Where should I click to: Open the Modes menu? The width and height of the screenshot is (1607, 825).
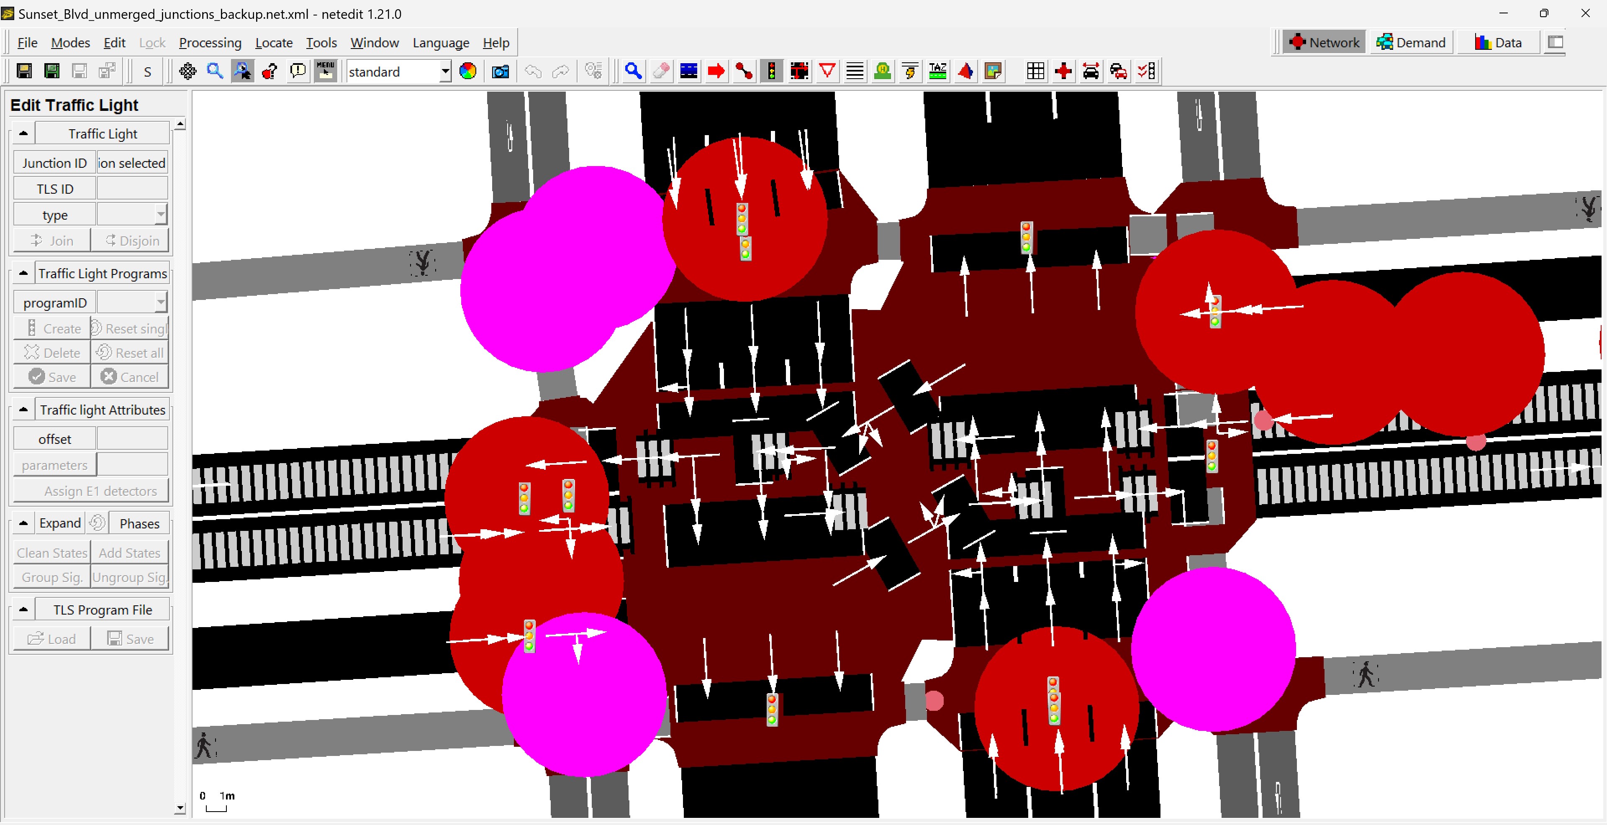70,42
